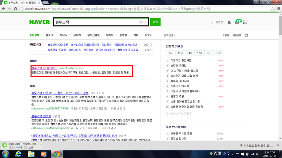Expand the 더보기 tab menu
282x158 pixels.
click(149, 35)
